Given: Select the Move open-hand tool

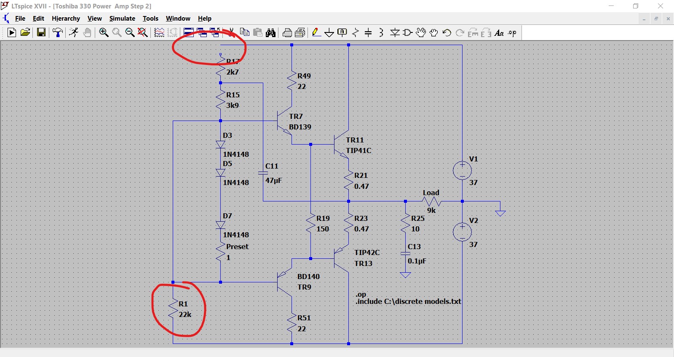Looking at the screenshot, I should [x=421, y=32].
